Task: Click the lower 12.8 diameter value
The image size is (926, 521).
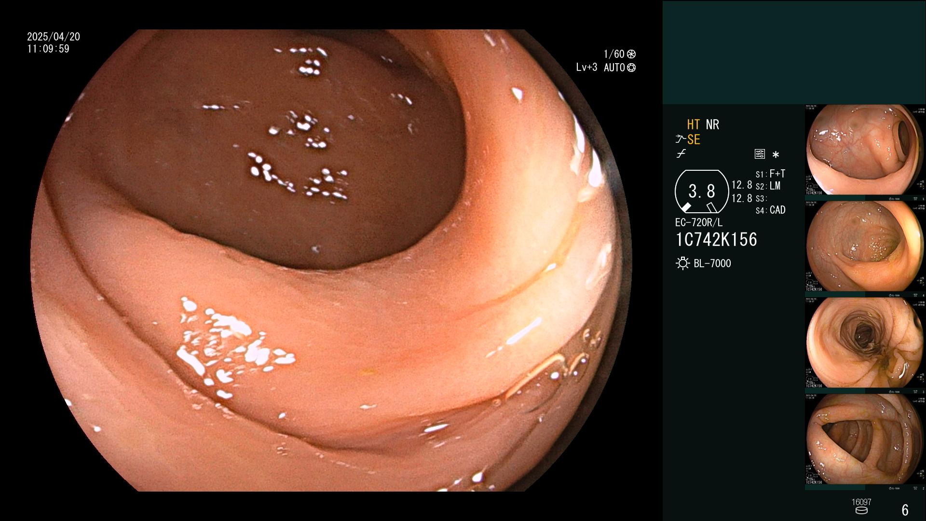Action: point(742,198)
